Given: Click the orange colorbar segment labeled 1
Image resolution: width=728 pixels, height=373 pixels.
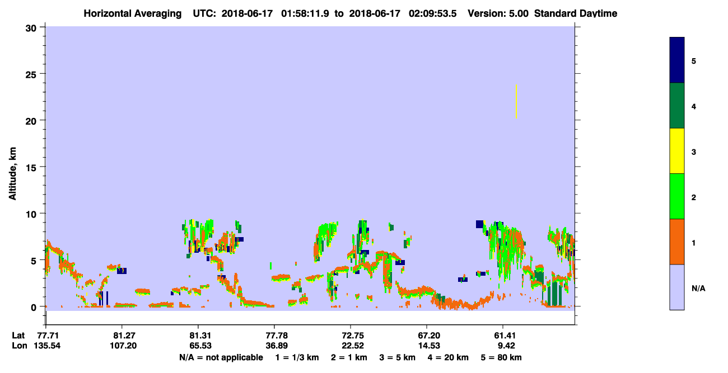Looking at the screenshot, I should click(x=677, y=242).
